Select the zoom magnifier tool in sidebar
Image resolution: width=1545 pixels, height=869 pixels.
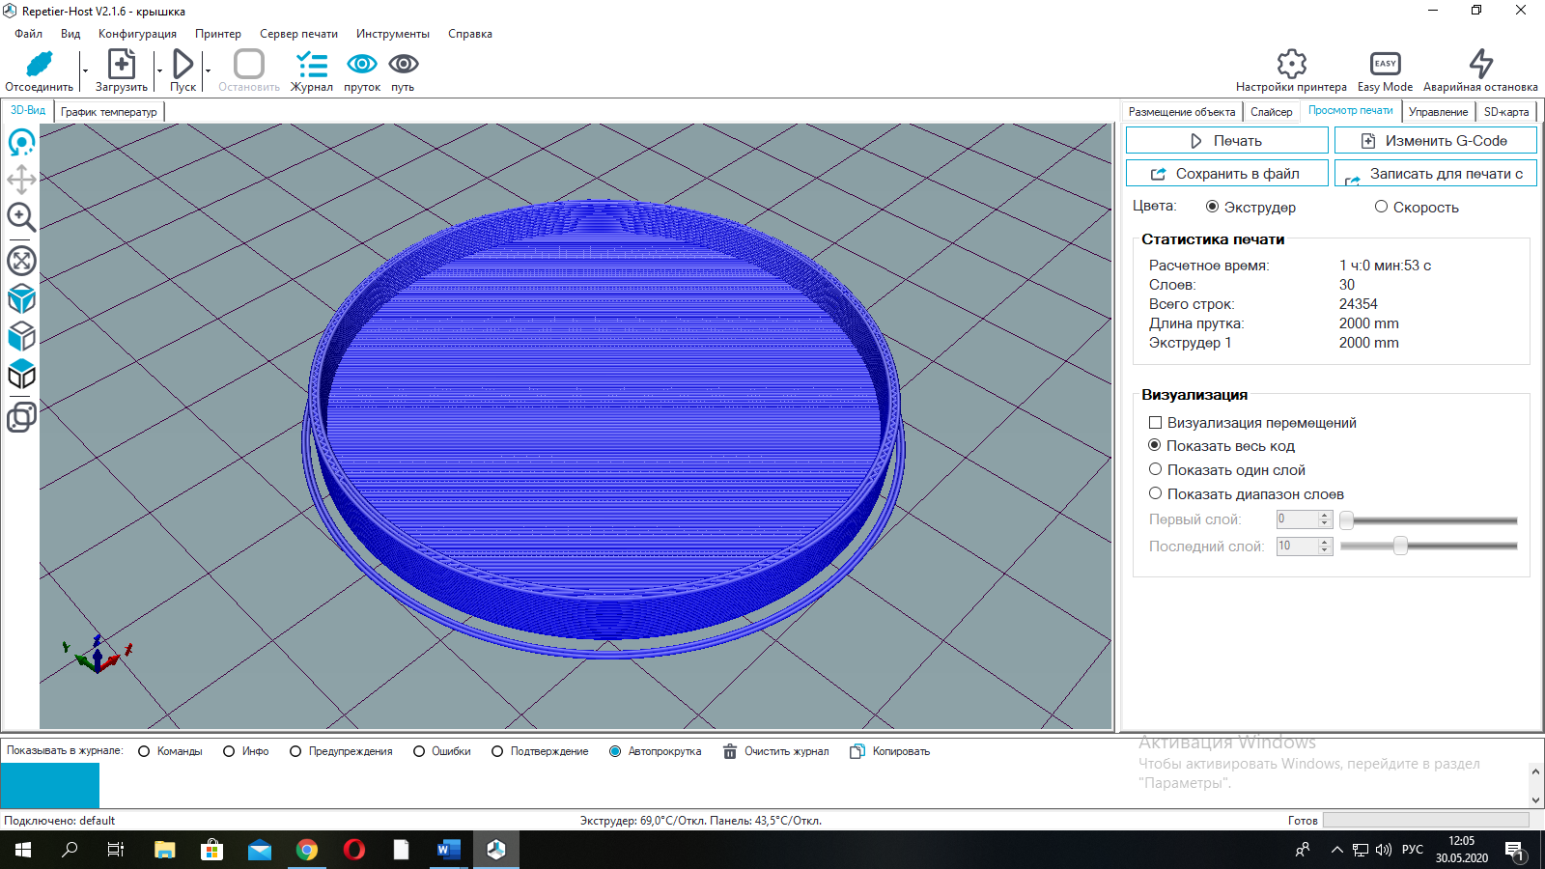[x=21, y=217]
